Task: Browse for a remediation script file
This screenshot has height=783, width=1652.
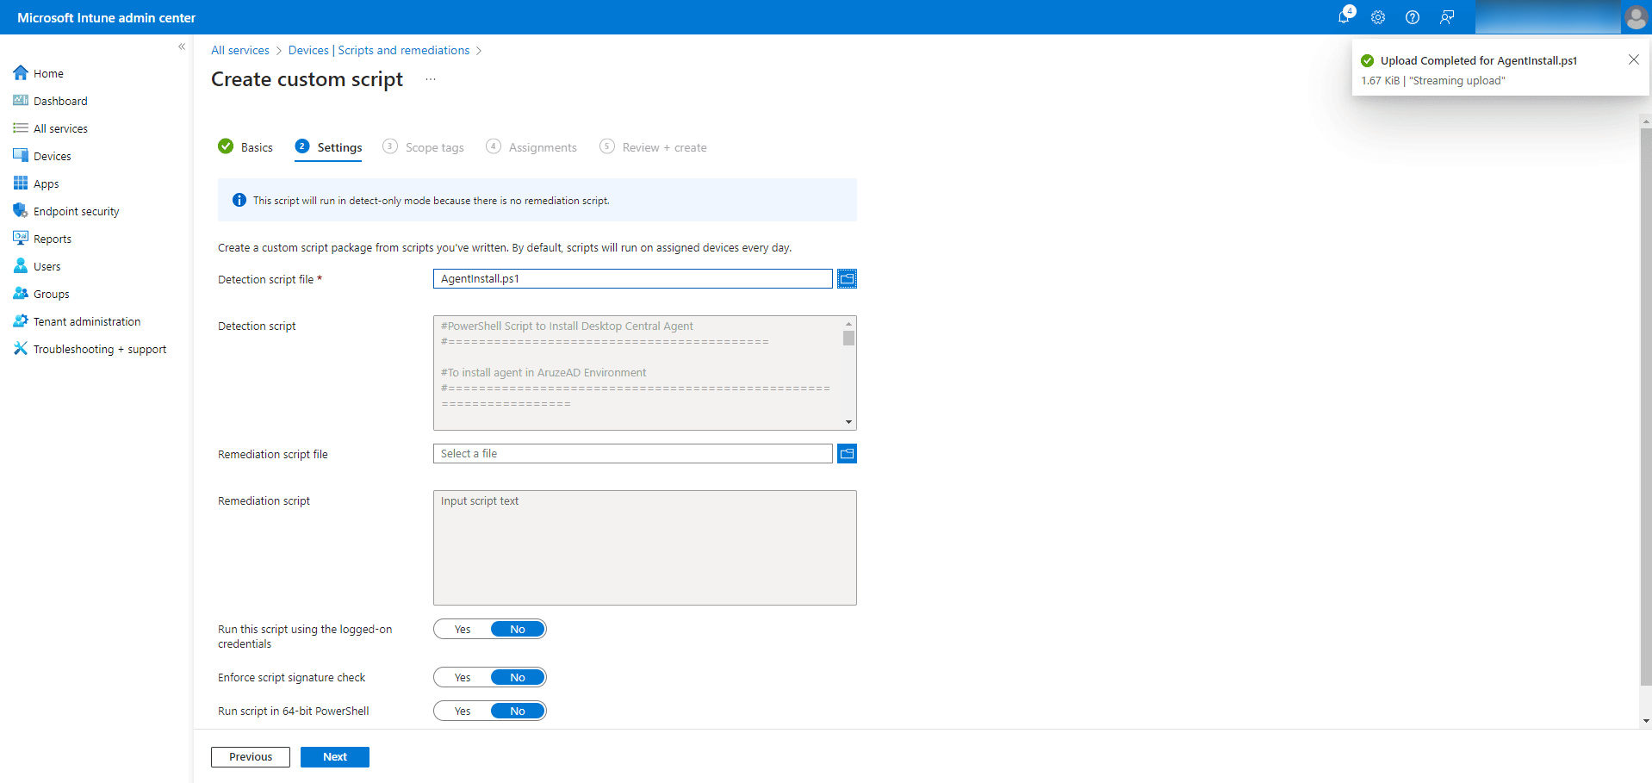Action: [x=847, y=453]
